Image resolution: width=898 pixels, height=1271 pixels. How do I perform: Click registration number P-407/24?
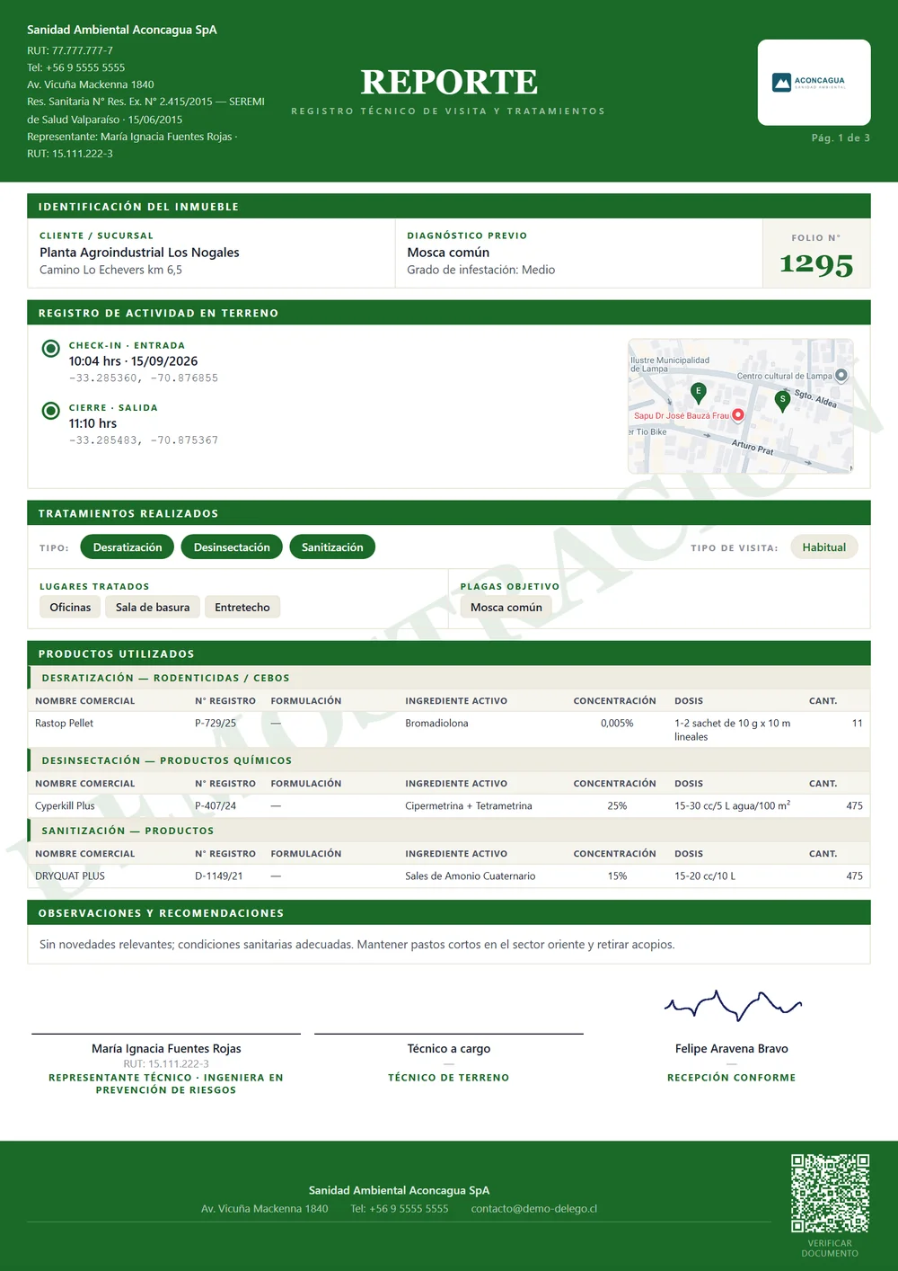coord(216,806)
